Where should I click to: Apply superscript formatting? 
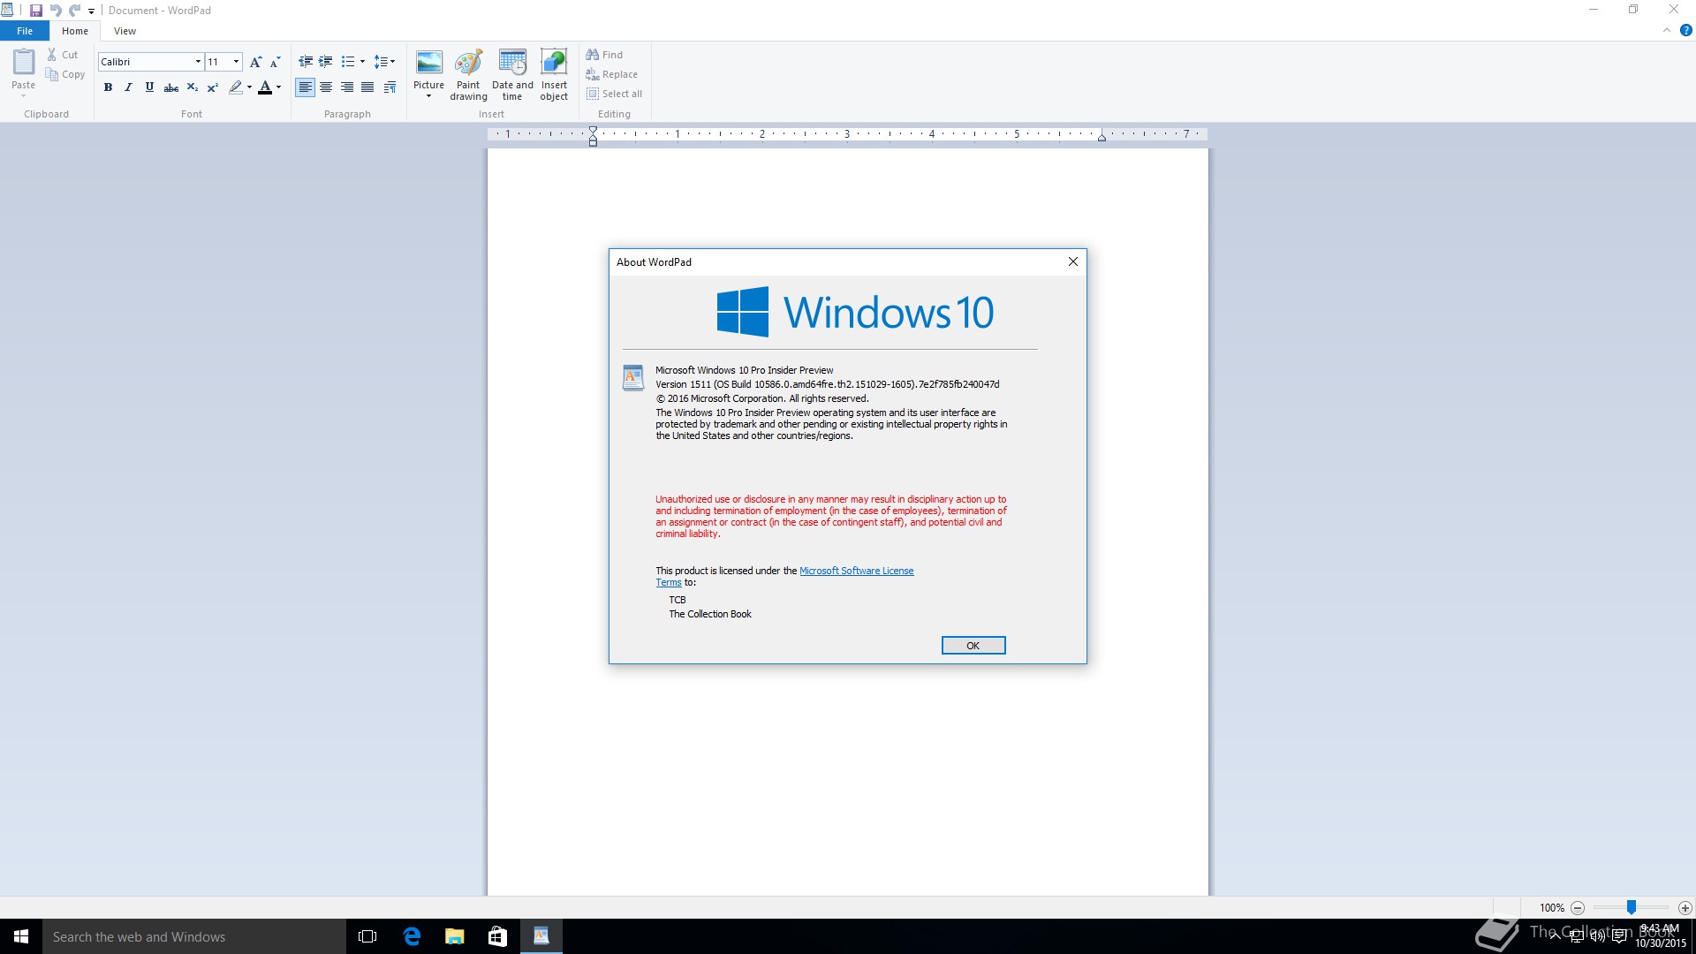tap(212, 87)
